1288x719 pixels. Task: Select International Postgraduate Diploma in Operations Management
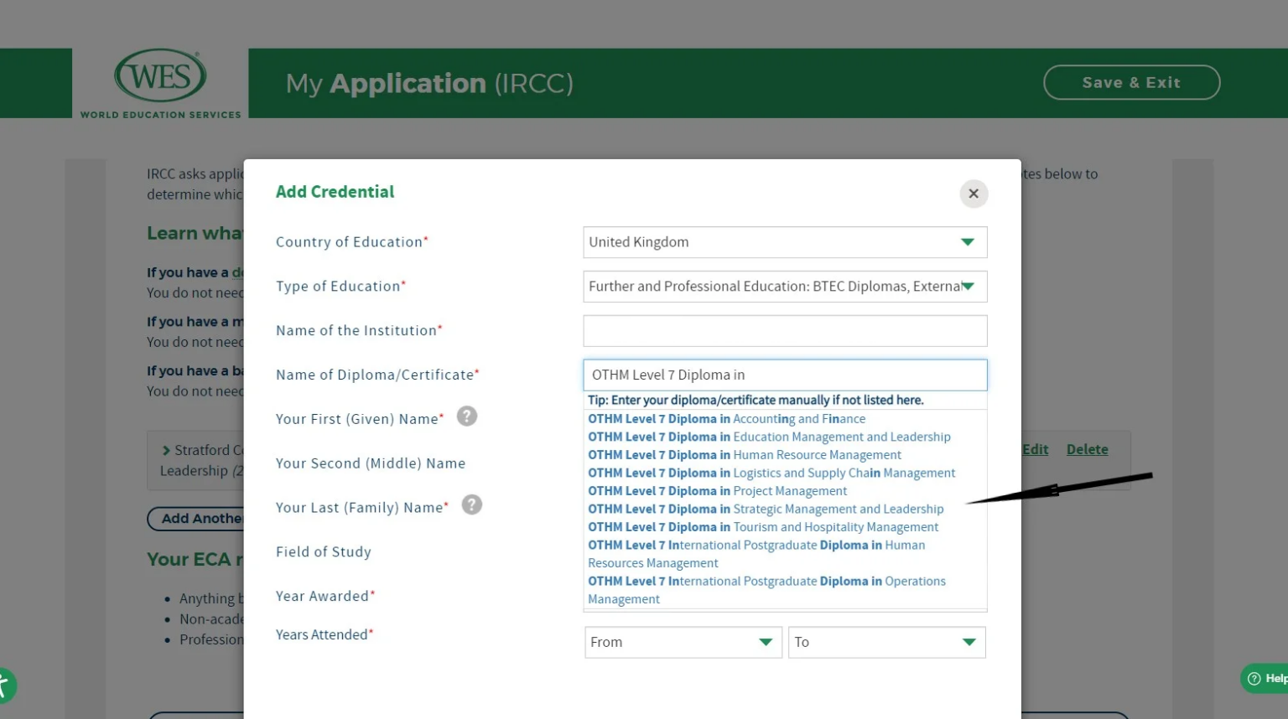766,590
